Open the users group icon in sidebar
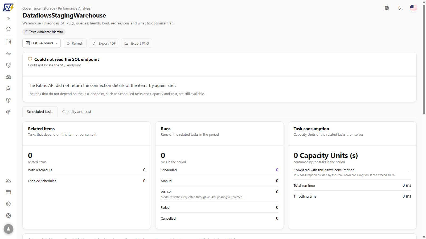This screenshot has height=239, width=426. click(9, 181)
